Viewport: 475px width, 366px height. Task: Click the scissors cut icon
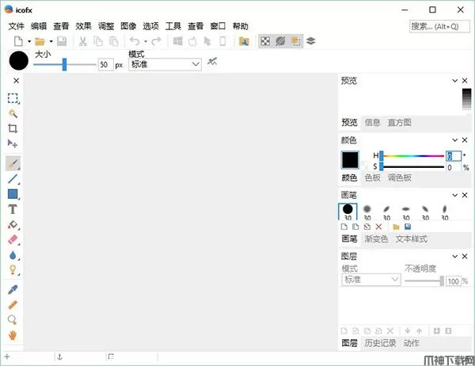[x=82, y=41]
